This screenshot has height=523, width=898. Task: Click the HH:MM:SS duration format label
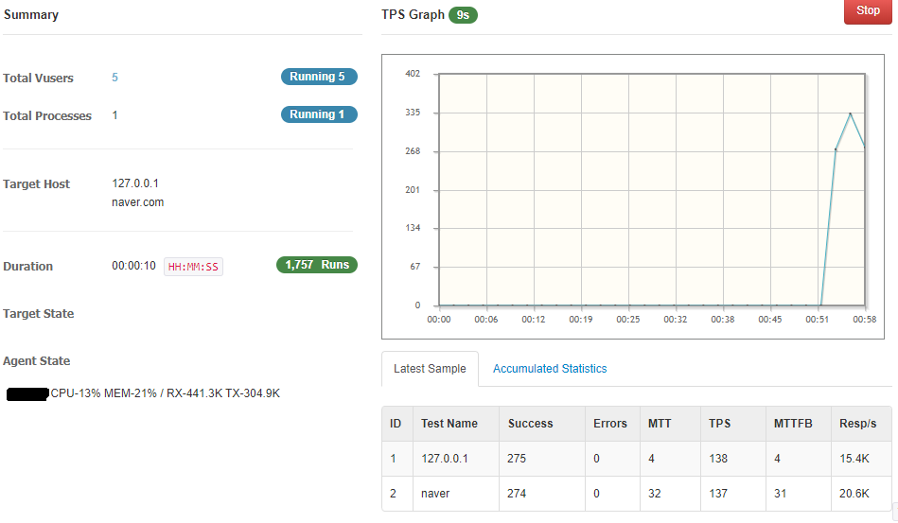point(193,267)
